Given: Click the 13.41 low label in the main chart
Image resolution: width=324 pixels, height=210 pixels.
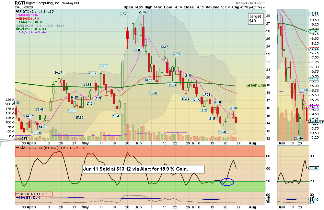Looking at the screenshot, I should click(x=223, y=132).
